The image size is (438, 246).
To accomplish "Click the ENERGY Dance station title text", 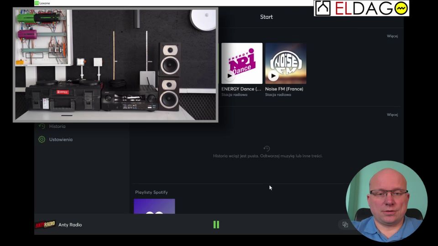I will pyautogui.click(x=241, y=89).
